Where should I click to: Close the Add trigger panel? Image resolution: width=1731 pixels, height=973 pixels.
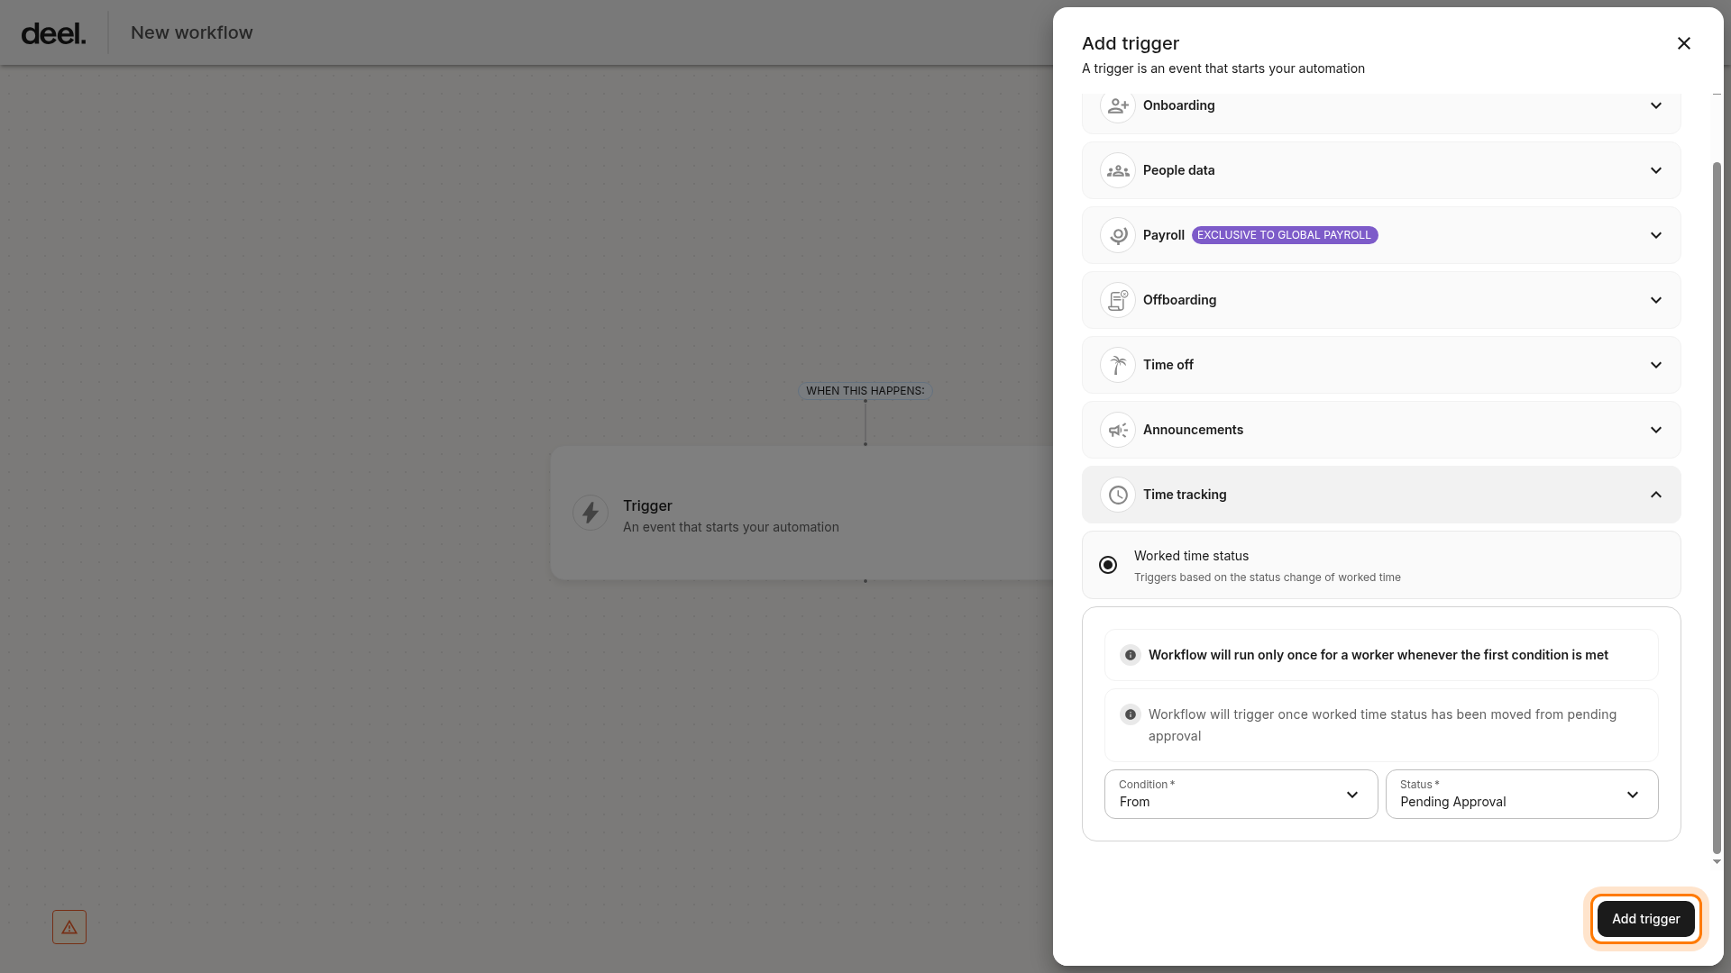[1683, 43]
